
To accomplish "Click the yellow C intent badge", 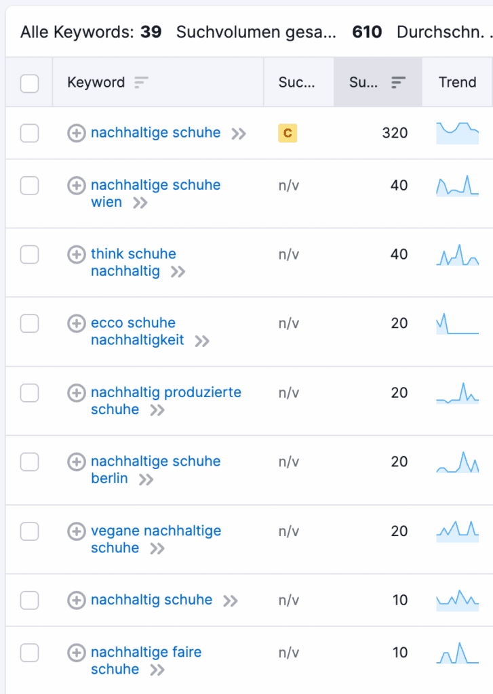I will coord(288,134).
